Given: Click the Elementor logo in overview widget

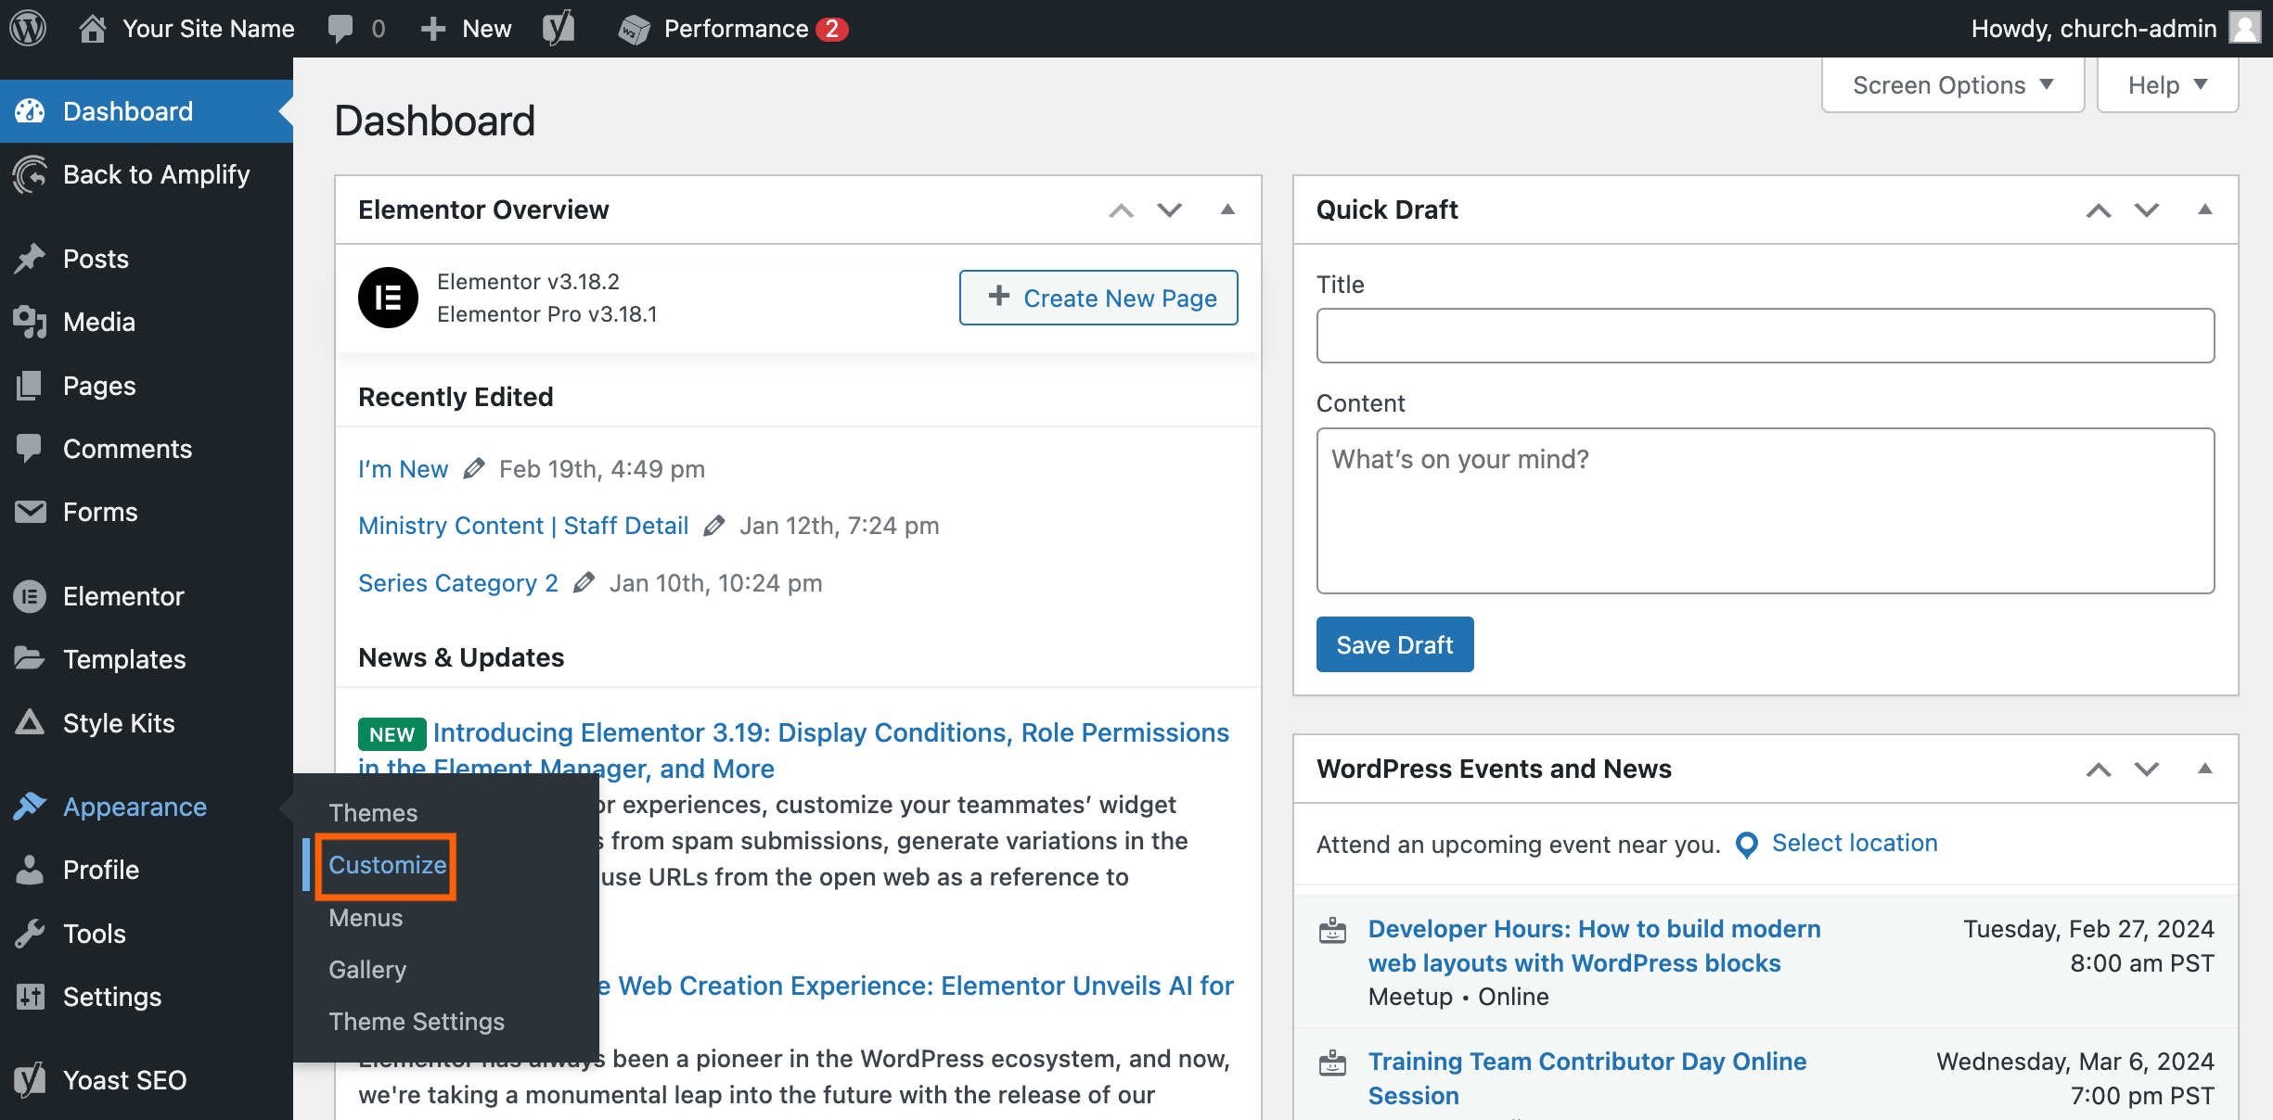Looking at the screenshot, I should pos(388,298).
